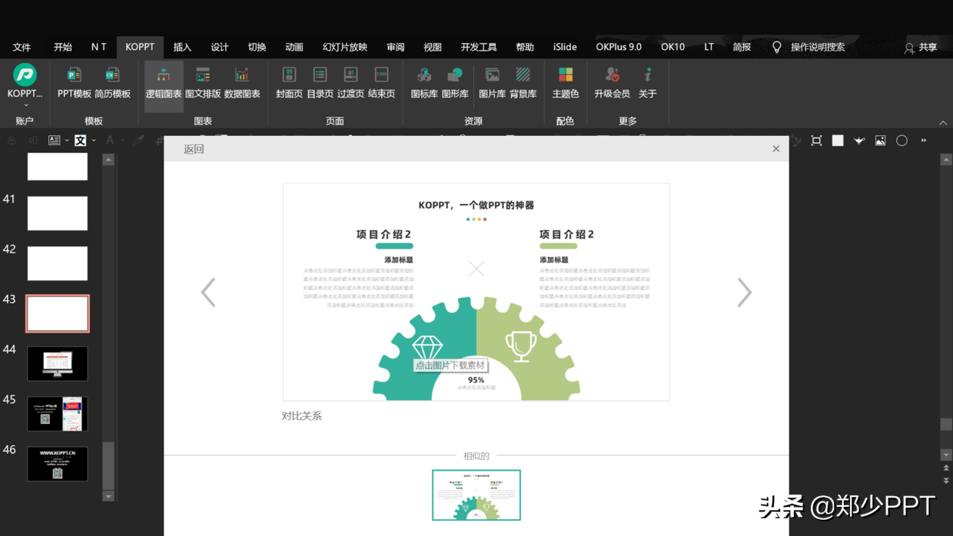Open the dropdown beside the 文 icon
The image size is (953, 536).
pos(94,141)
